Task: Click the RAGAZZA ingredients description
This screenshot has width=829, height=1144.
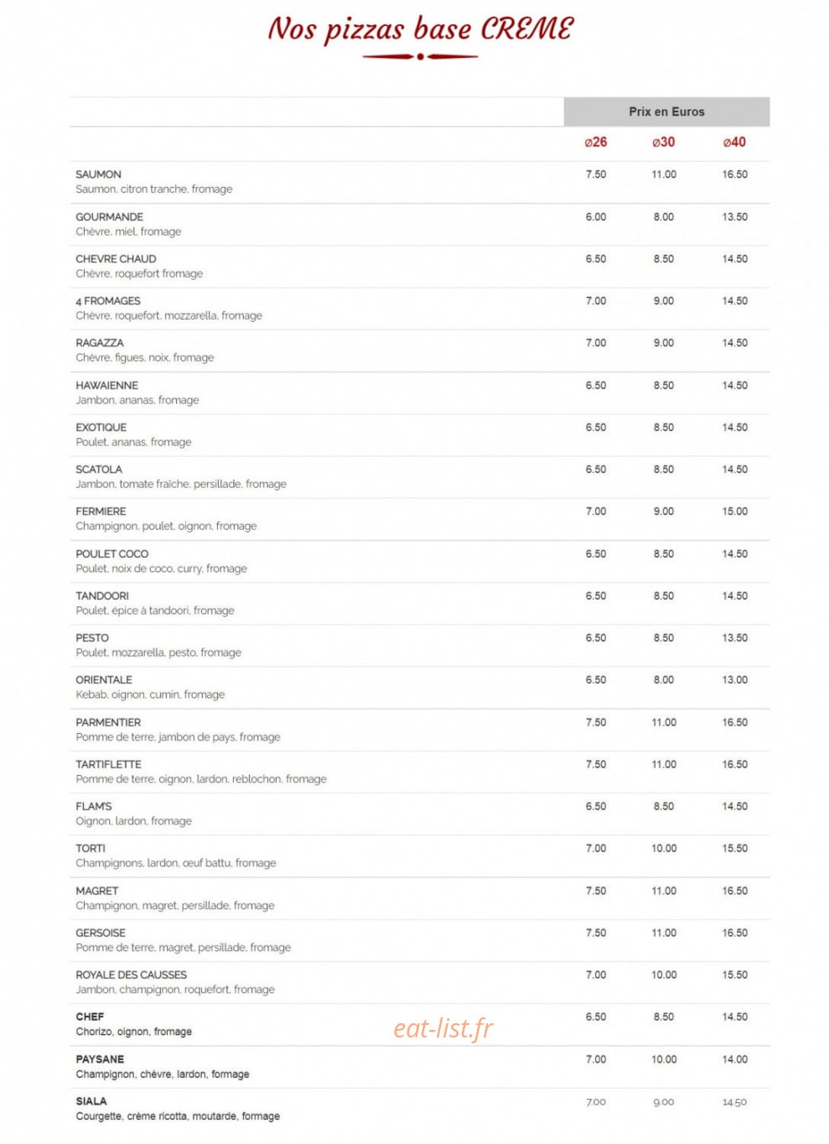Action: [145, 357]
